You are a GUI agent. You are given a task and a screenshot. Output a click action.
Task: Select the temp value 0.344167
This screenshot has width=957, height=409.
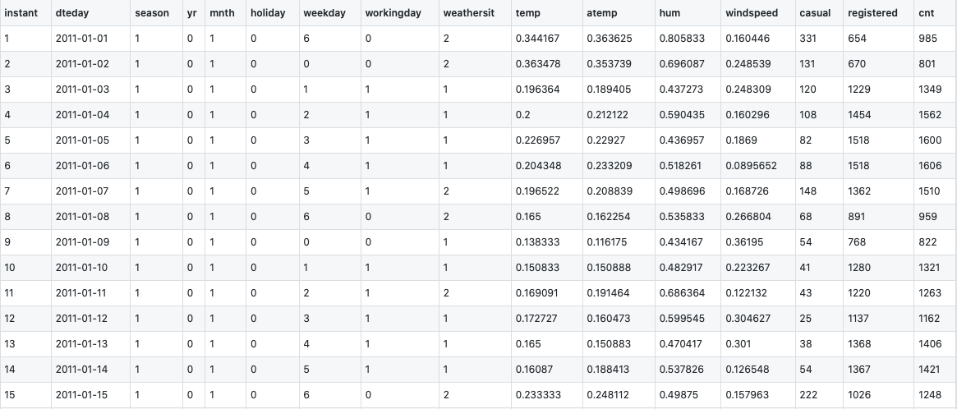538,39
